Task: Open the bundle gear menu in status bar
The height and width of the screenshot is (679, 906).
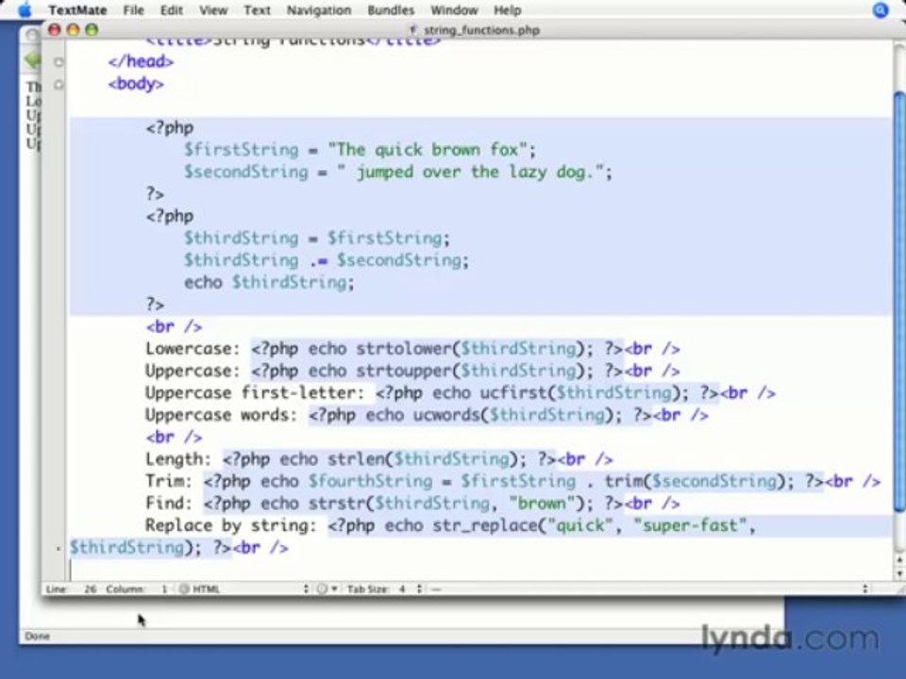Action: [326, 588]
